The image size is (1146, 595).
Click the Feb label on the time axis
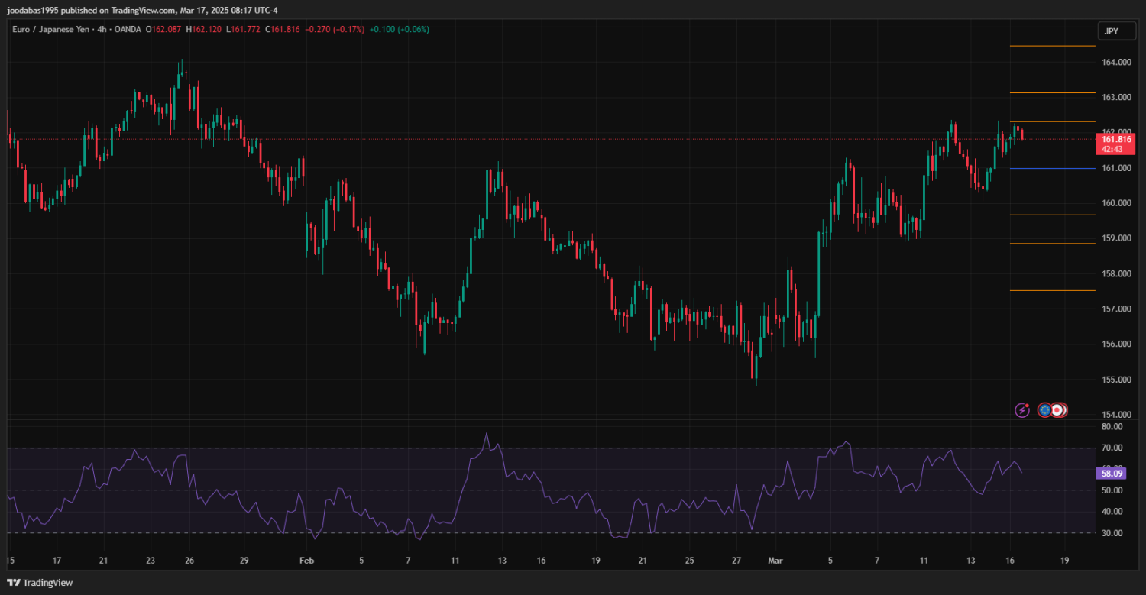[306, 561]
